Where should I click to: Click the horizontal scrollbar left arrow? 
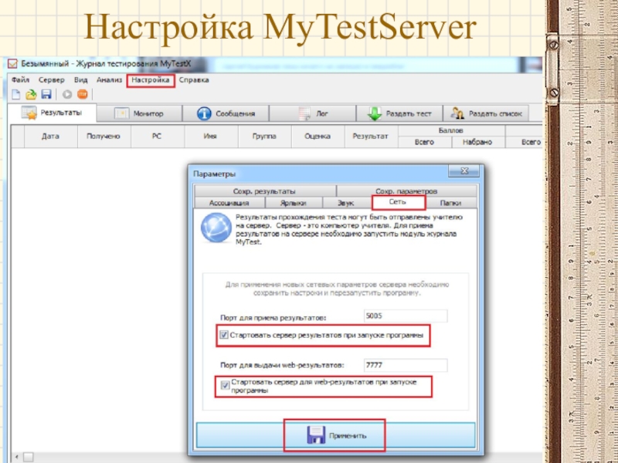pyautogui.click(x=16, y=457)
